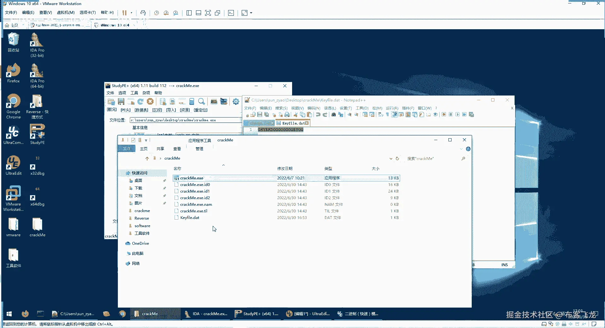Click VMware send Ctrl+Alt+Del icon
The width and height of the screenshot is (605, 328).
(x=143, y=13)
